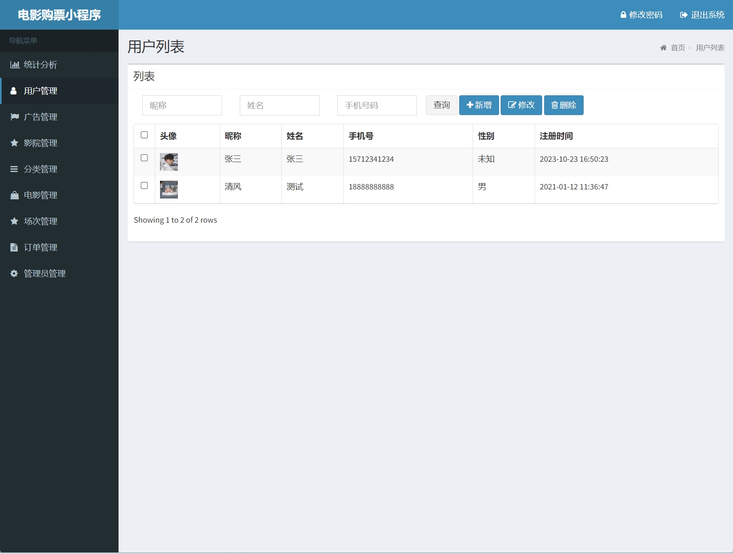Image resolution: width=733 pixels, height=554 pixels.
Task: Check the row checkbox for 清风
Action: coord(144,186)
